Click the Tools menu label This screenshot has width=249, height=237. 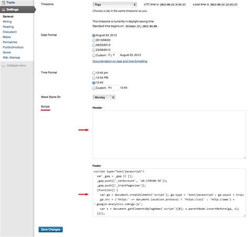click(11, 3)
